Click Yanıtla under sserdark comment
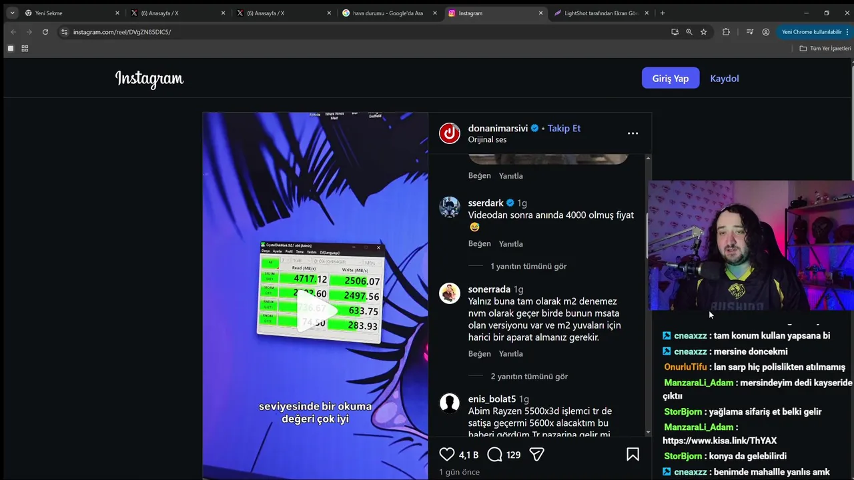The image size is (854, 480). pyautogui.click(x=511, y=244)
